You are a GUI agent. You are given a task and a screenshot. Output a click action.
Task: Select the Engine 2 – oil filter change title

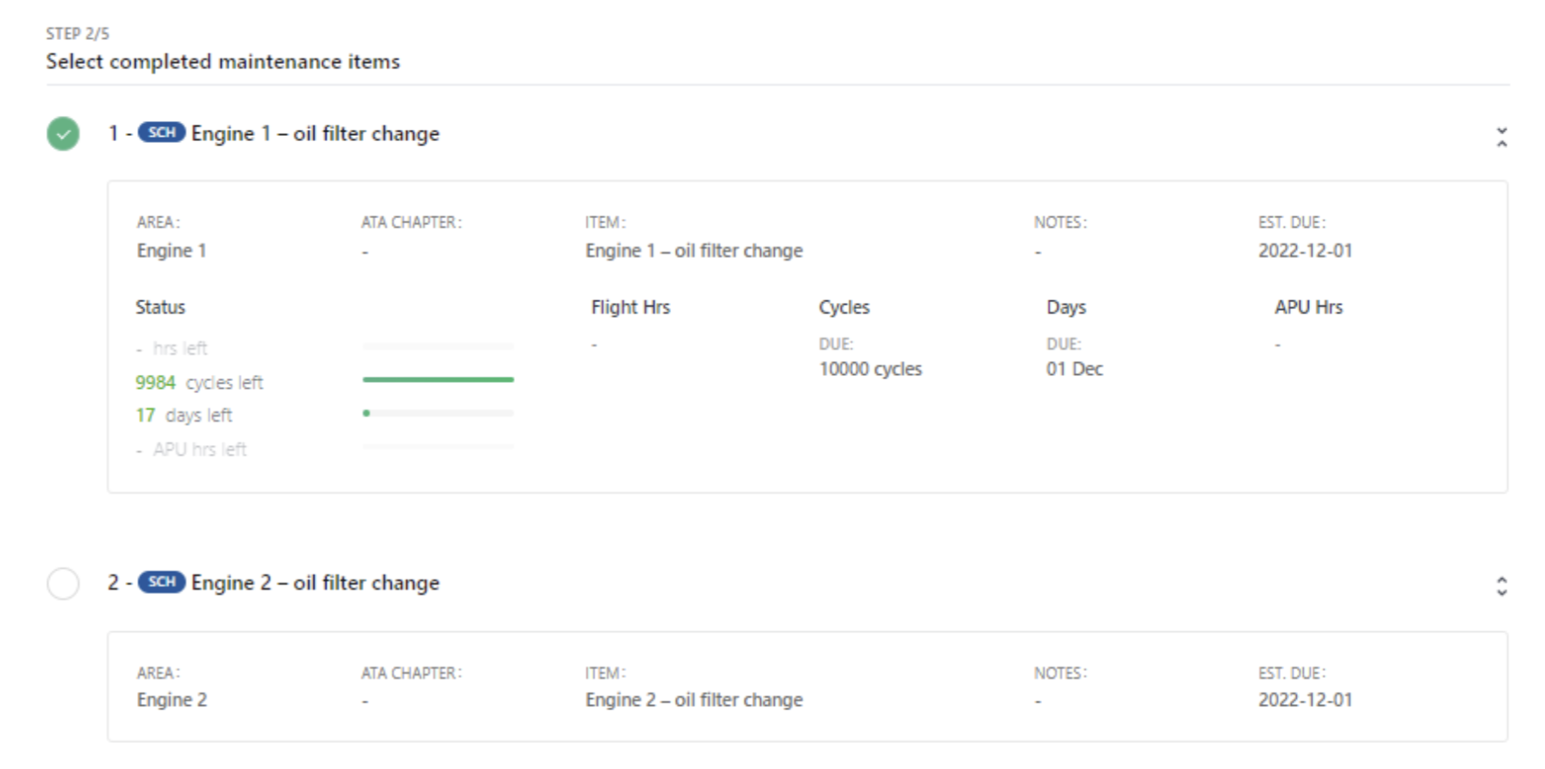click(315, 583)
